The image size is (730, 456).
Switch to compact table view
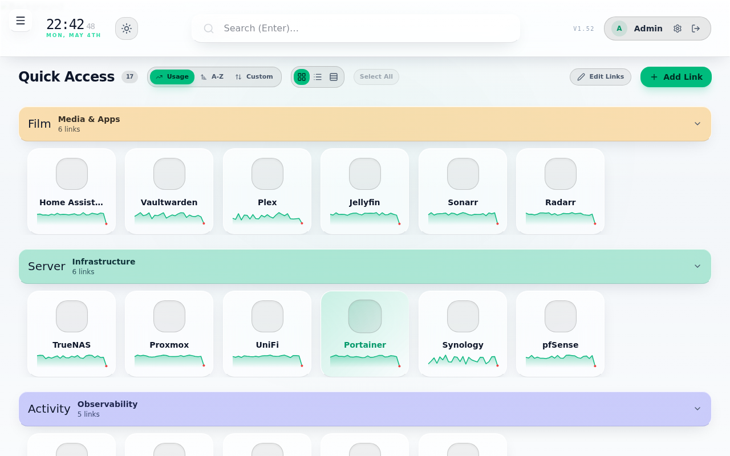click(x=334, y=77)
